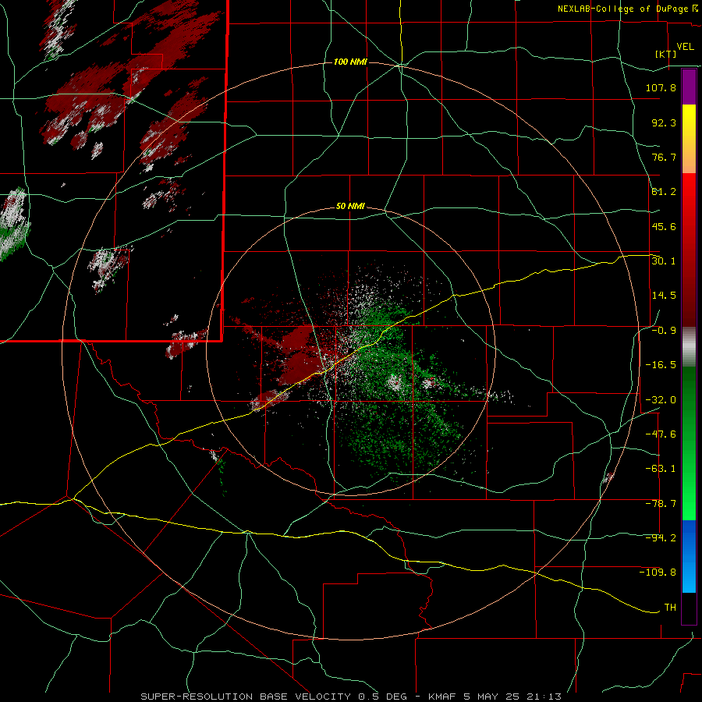Select the 107.8 velocity scale value

coord(661,87)
